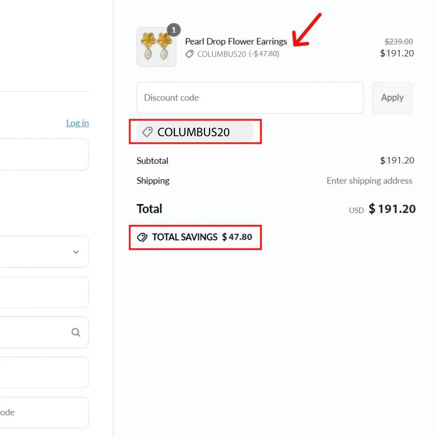Click the Enter shipping address text
437x437 pixels.
369,181
